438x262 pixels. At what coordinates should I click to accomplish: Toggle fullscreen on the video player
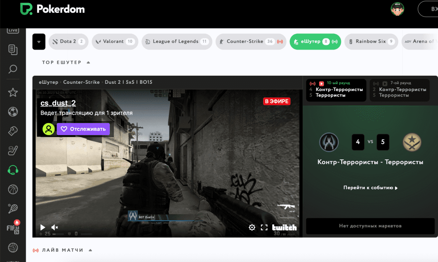click(264, 227)
